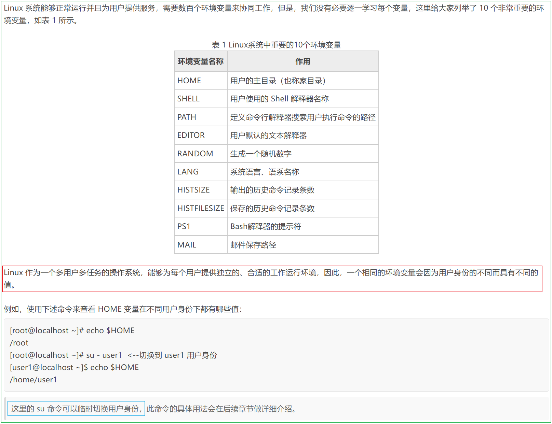Viewport: 552px width, 424px height.
Task: Click the user1 echo $HOME command line
Action: (x=74, y=367)
